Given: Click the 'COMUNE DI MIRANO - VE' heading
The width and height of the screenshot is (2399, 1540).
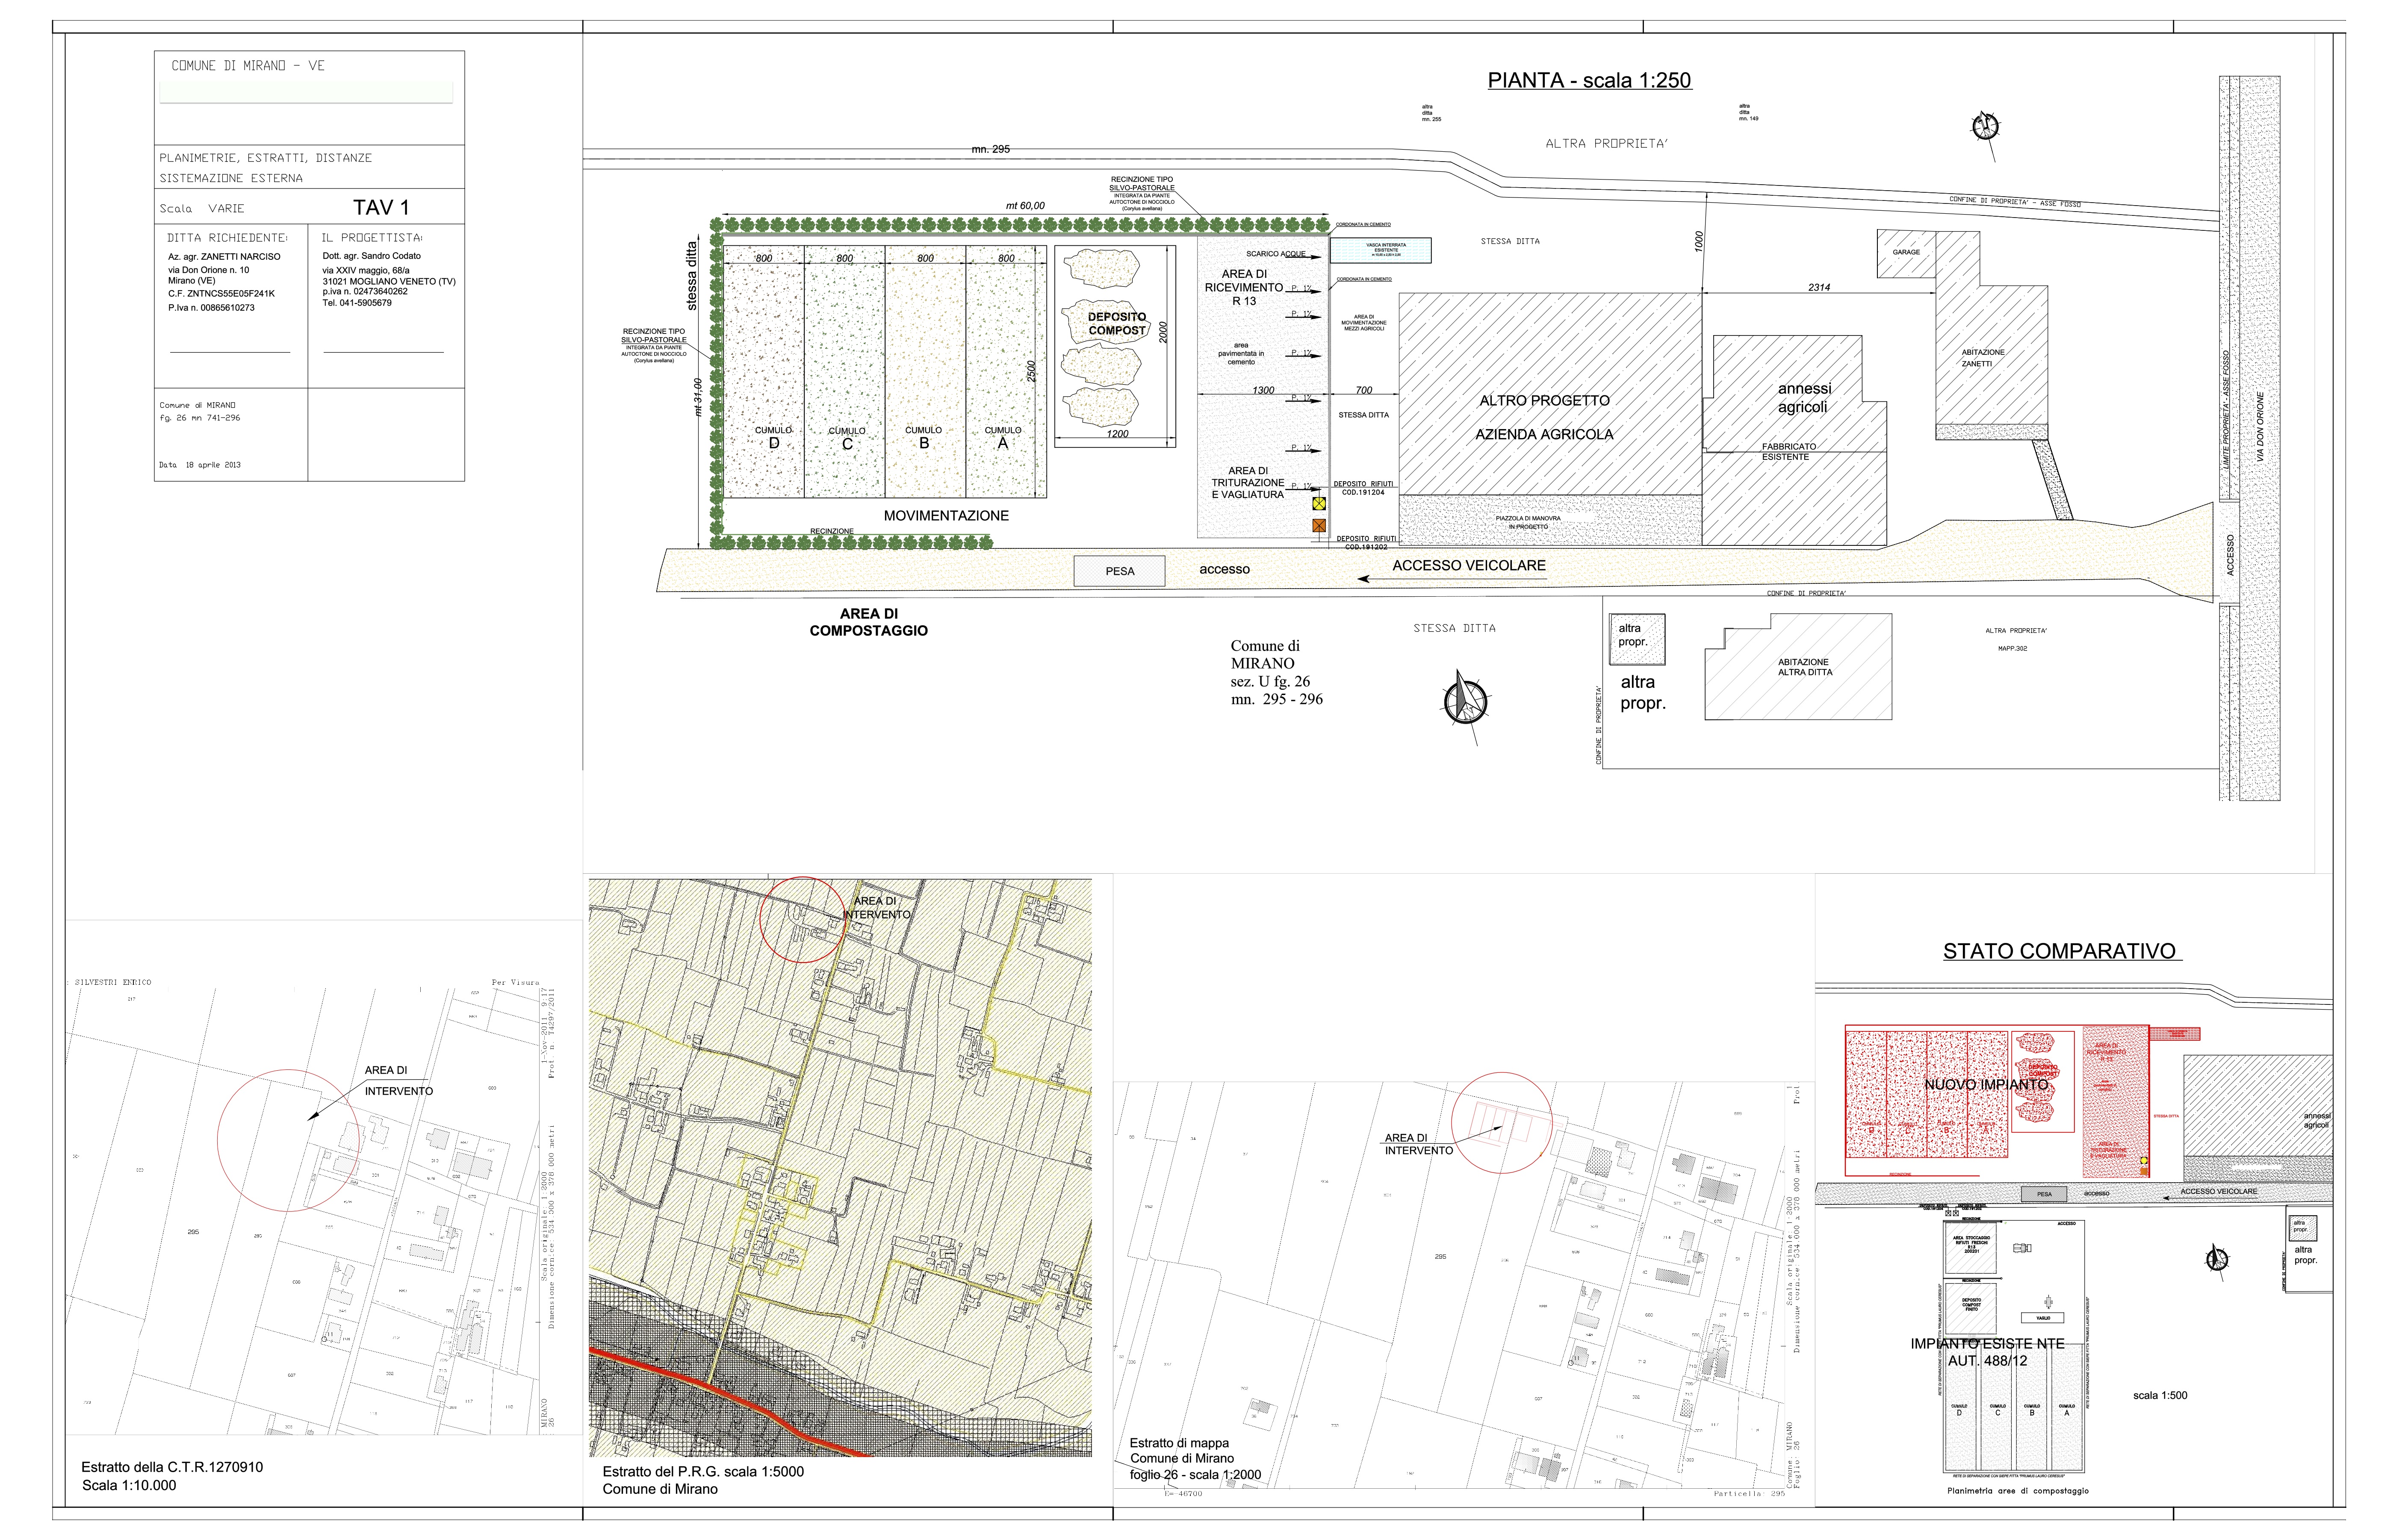Looking at the screenshot, I should click(248, 66).
